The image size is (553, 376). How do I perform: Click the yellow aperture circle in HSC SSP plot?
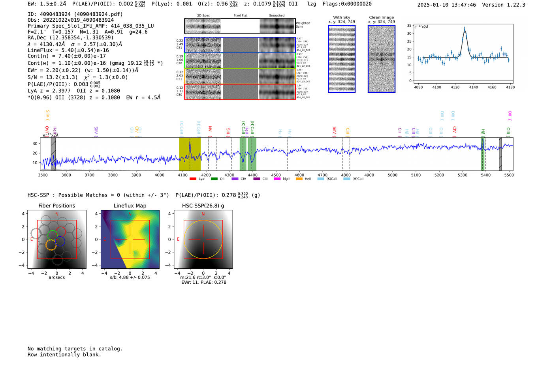(203, 239)
